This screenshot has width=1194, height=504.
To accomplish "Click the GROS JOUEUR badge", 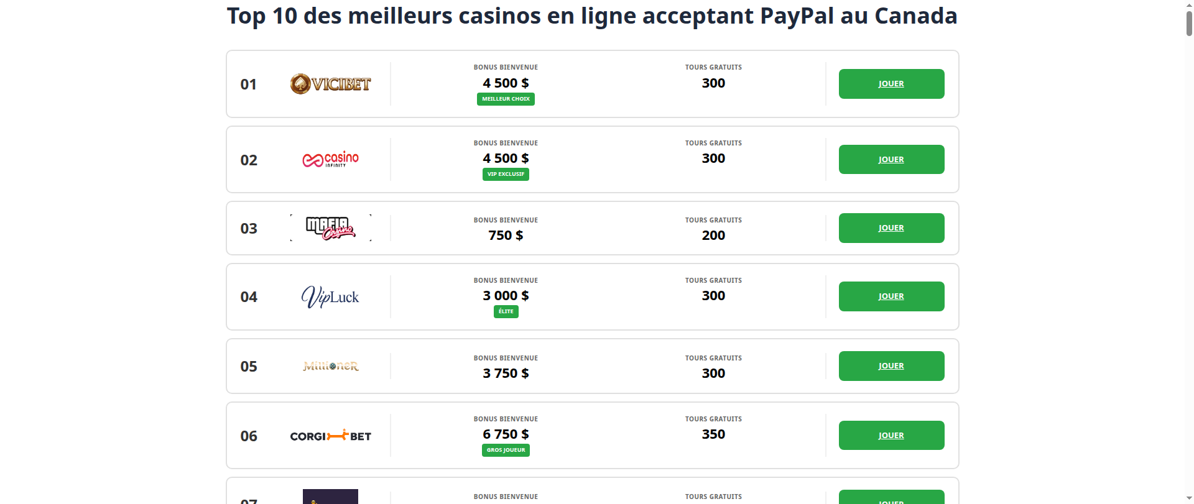I will tap(506, 450).
